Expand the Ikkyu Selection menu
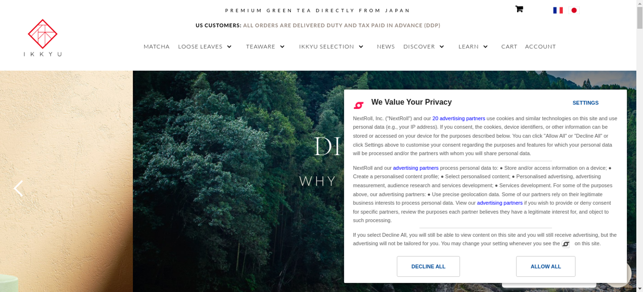Image resolution: width=643 pixels, height=292 pixels. click(x=331, y=47)
